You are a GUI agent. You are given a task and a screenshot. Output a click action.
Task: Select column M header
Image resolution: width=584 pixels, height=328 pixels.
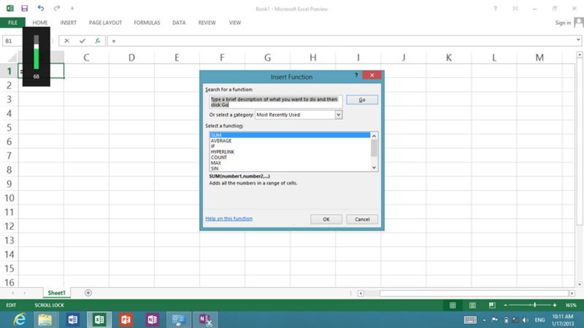click(x=539, y=57)
